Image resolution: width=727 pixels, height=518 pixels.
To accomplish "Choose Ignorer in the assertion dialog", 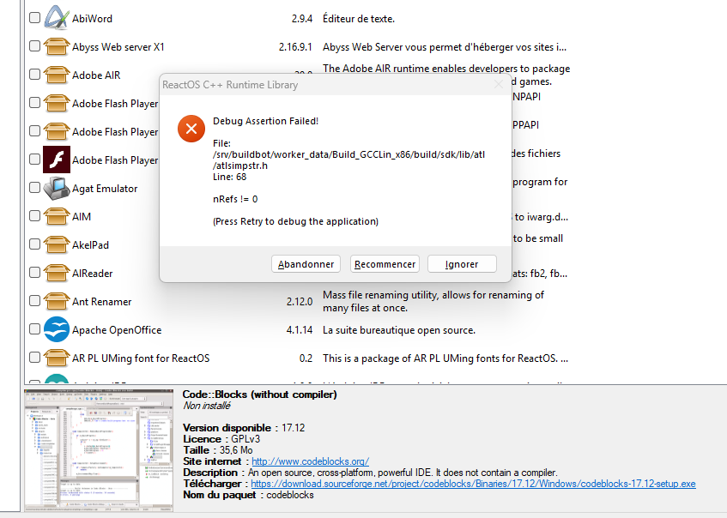I will click(462, 263).
